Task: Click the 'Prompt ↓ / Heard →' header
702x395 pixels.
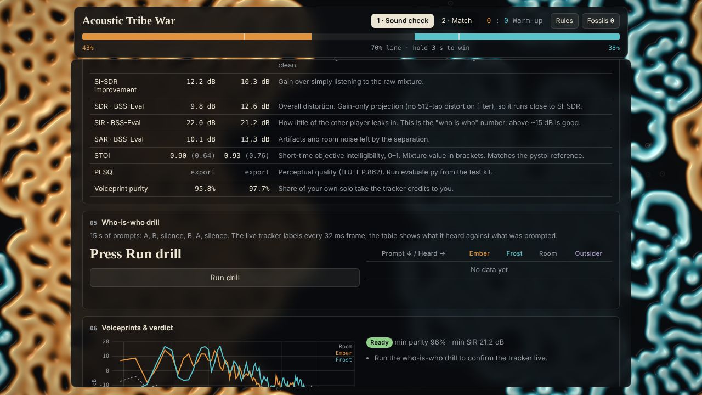Action: click(x=414, y=253)
